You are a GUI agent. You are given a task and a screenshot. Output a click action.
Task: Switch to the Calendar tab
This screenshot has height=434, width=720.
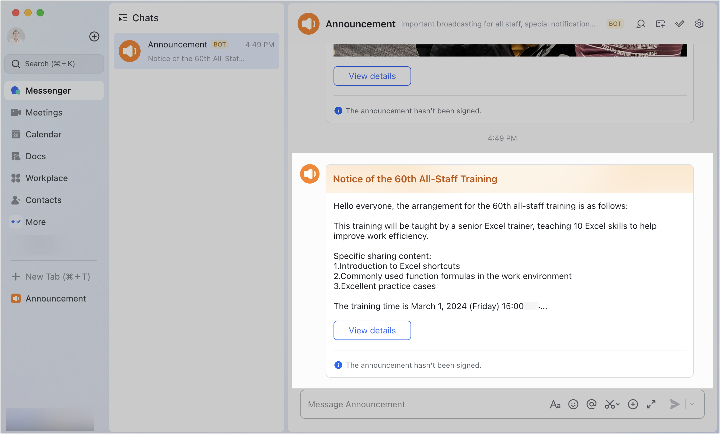(43, 134)
